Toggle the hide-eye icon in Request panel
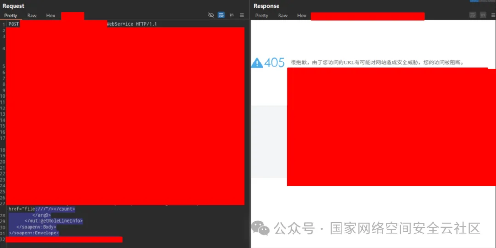The image size is (496, 248). (211, 15)
